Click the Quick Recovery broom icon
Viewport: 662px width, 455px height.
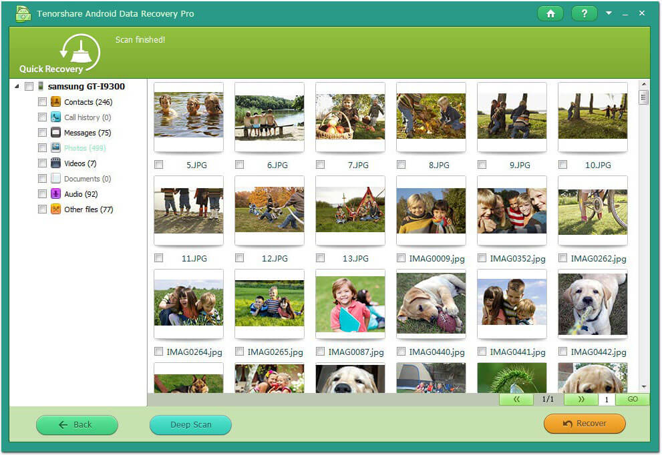pyautogui.click(x=80, y=52)
